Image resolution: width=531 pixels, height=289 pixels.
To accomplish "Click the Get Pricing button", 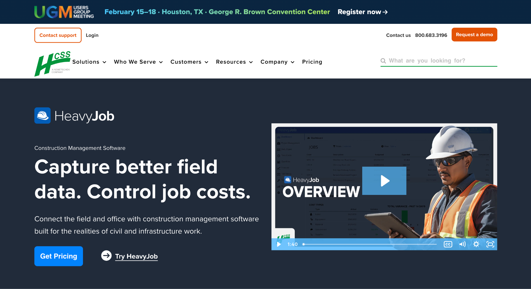I will pyautogui.click(x=59, y=256).
